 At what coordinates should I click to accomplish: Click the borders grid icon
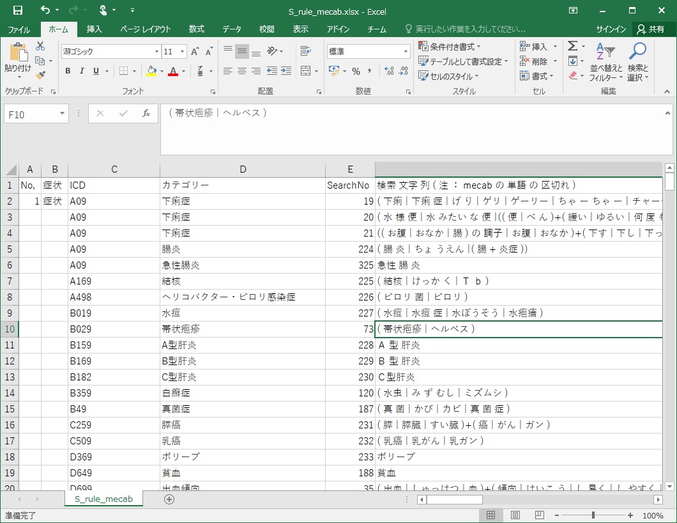123,71
